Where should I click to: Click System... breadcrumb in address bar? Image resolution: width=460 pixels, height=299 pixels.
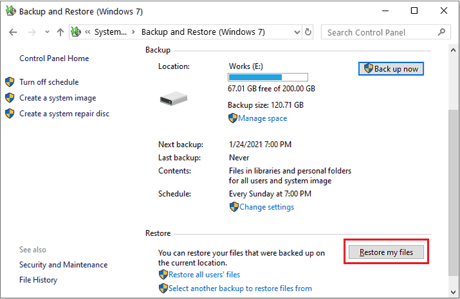pos(110,32)
